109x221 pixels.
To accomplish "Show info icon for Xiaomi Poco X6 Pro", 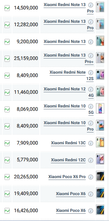I will pos(91,177).
